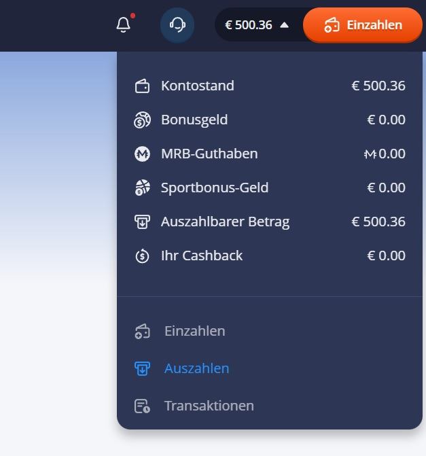The height and width of the screenshot is (456, 426).
Task: Click the blue Auszahlen withdraw icon
Action: [x=142, y=369]
